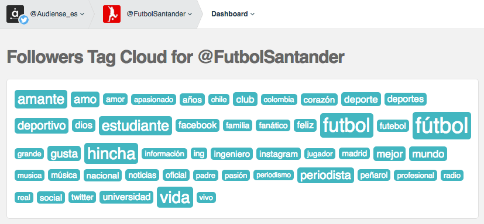Screen dimensions: 484x224
Task: Open the @Audiense_es account dropdown
Action: point(57,14)
